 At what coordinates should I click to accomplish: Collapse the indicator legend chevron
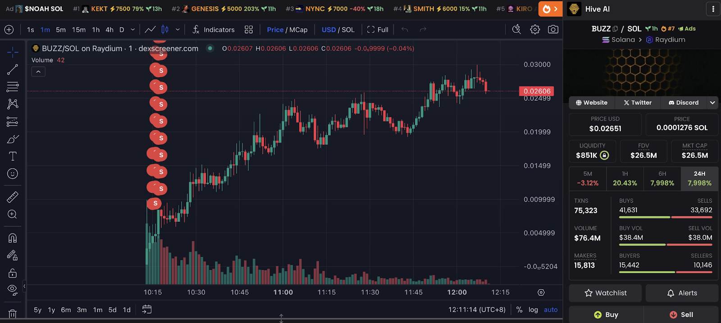[38, 72]
